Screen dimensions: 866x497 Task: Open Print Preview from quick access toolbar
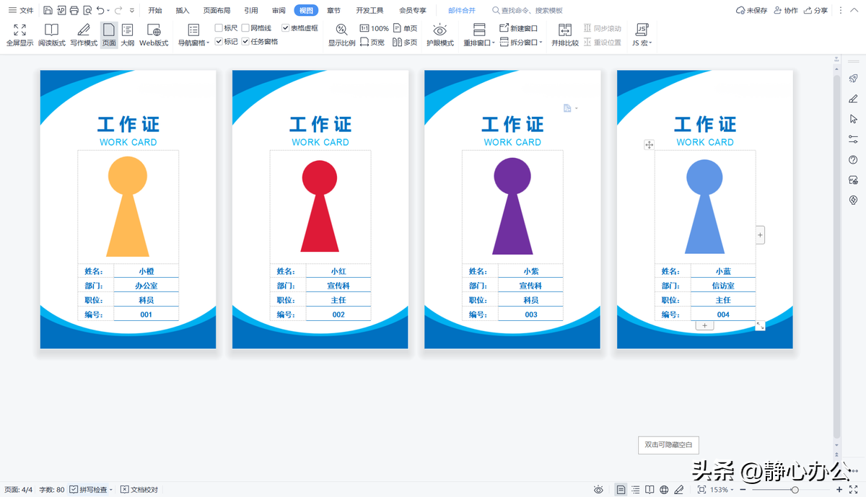(x=87, y=11)
